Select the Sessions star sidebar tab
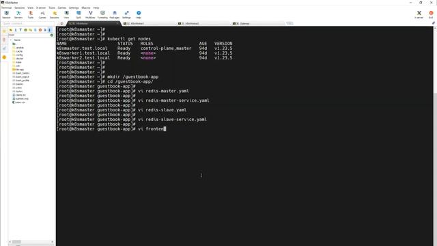 pos(4,31)
